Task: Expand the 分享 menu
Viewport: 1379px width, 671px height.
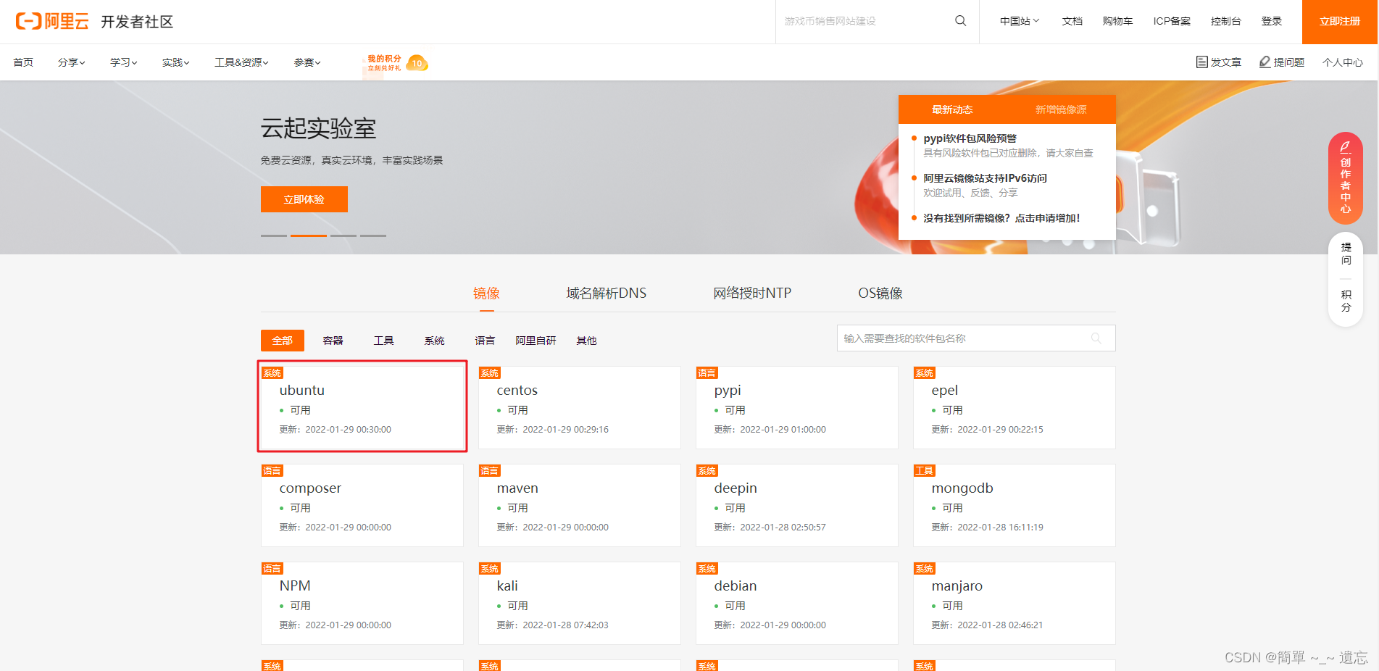Action: pyautogui.click(x=72, y=62)
